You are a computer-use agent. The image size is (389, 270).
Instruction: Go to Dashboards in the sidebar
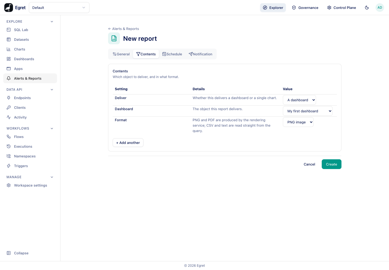tap(30, 59)
